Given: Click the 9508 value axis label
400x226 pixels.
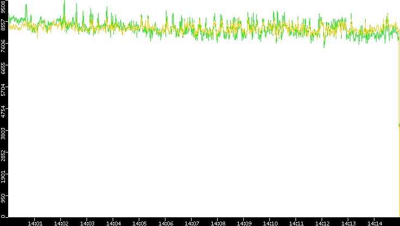Looking at the screenshot, I should tap(3, 7).
